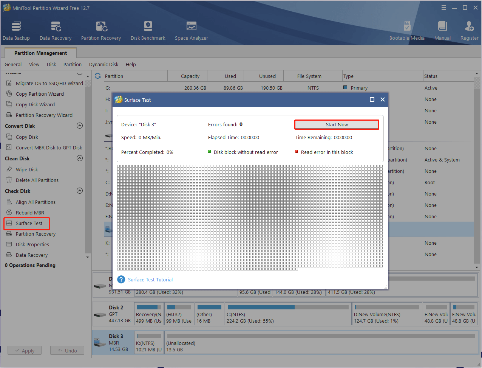482x368 pixels.
Task: Select Convert MBR Disk to GPT Disk
Action: (44, 148)
